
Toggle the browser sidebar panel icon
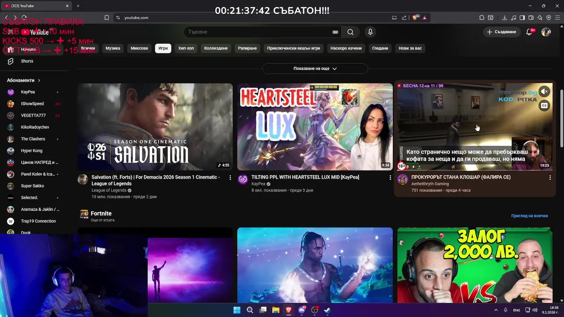click(522, 18)
